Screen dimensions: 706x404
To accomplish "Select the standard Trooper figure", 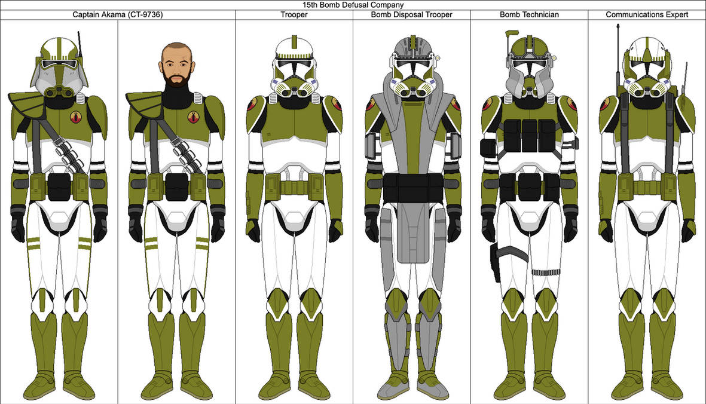I will coord(294,219).
